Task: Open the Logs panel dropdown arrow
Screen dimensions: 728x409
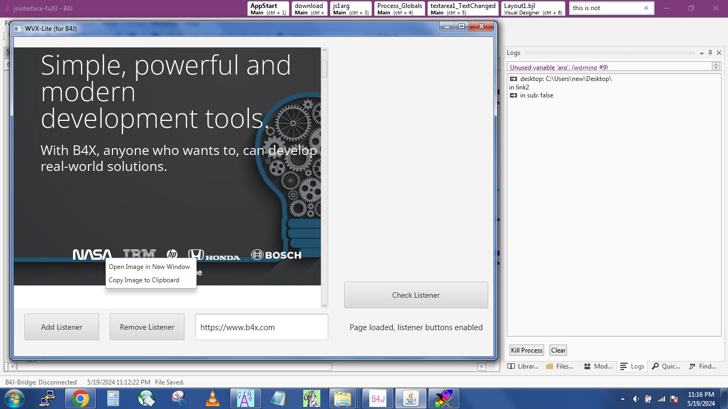Action: pos(702,53)
